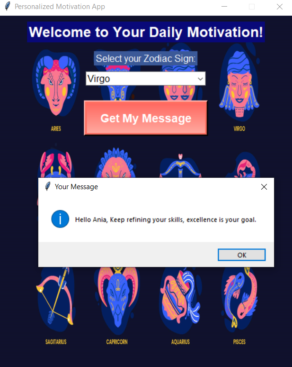Viewport: 292px width, 367px height.
Task: Click the Libra scales illustration
Action: (180, 165)
